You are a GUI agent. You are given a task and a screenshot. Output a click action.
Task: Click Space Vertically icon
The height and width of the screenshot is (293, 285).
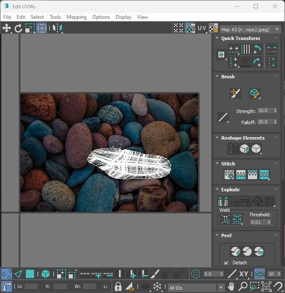point(272,62)
